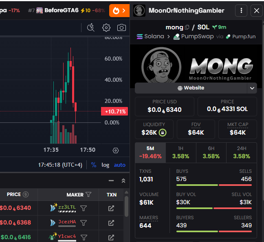Open maker zz3LTL wallet link

tap(67, 207)
